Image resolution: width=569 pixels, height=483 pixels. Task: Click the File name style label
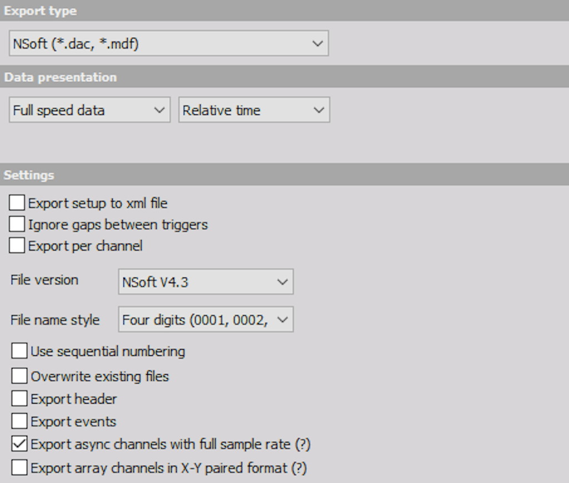click(x=55, y=320)
